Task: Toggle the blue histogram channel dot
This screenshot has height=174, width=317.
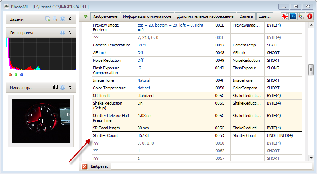Action: (x=22, y=75)
